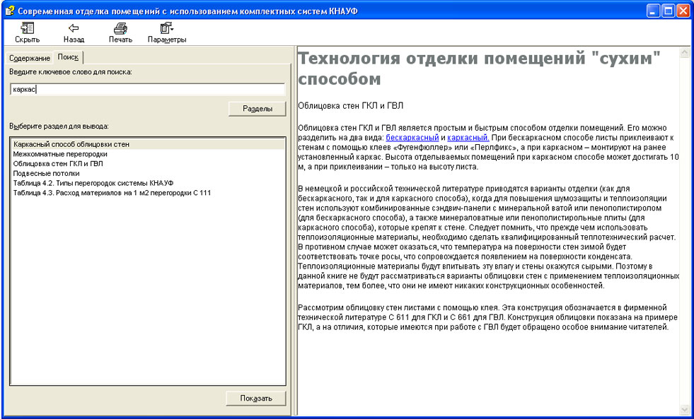Minimize the help window

pos(653,11)
